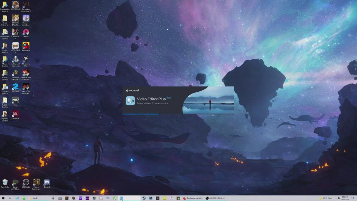Select the Among Us desktop icon
Screen dimensions: 357x201
click(x=26, y=47)
